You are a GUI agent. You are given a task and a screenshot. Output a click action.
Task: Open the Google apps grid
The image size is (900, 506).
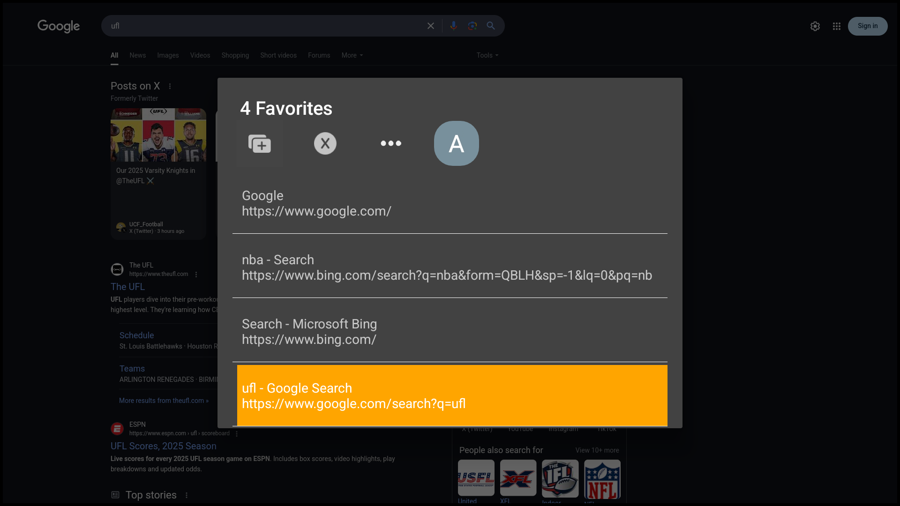(837, 26)
